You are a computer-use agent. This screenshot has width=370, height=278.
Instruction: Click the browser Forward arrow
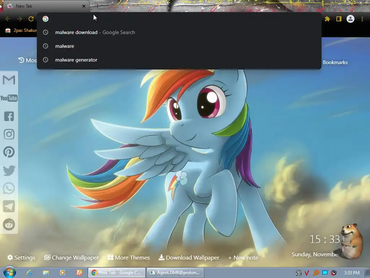(x=20, y=19)
